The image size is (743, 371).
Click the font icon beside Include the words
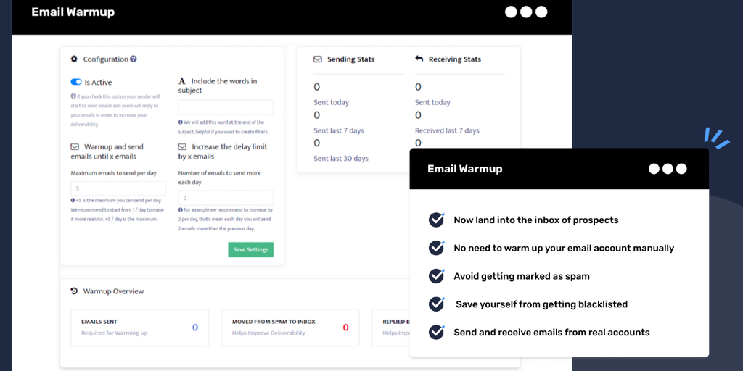(x=182, y=82)
